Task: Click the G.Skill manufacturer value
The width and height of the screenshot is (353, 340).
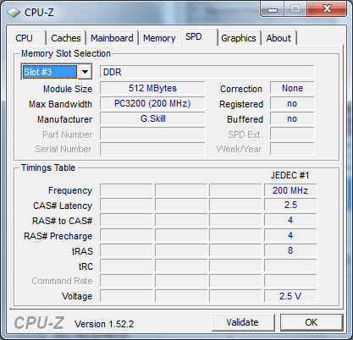Action: pos(152,118)
